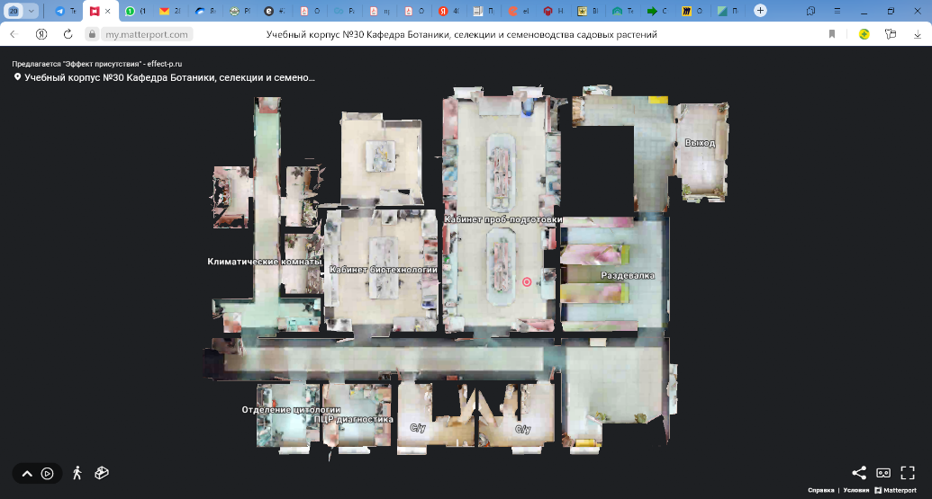Open the Справка help link

(820, 491)
